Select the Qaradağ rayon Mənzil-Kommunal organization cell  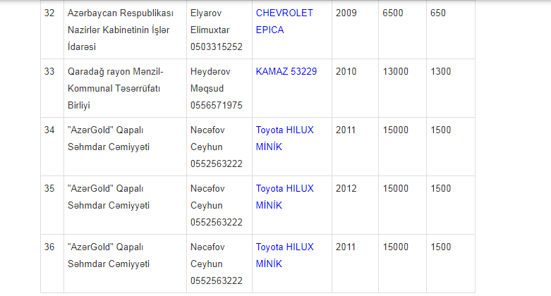click(125, 88)
